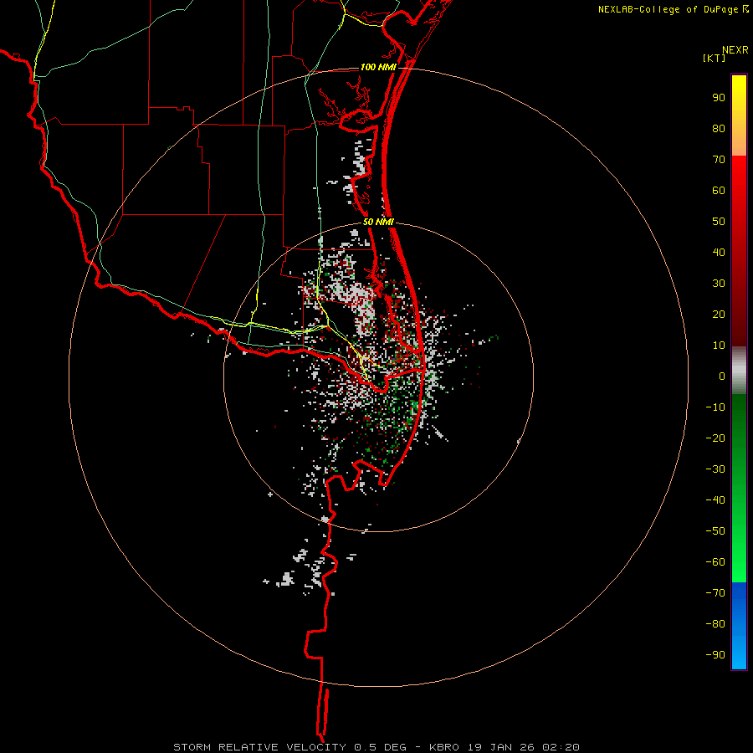The image size is (753, 753).
Task: Click the 50 value on the velocity scale
Action: 719,222
